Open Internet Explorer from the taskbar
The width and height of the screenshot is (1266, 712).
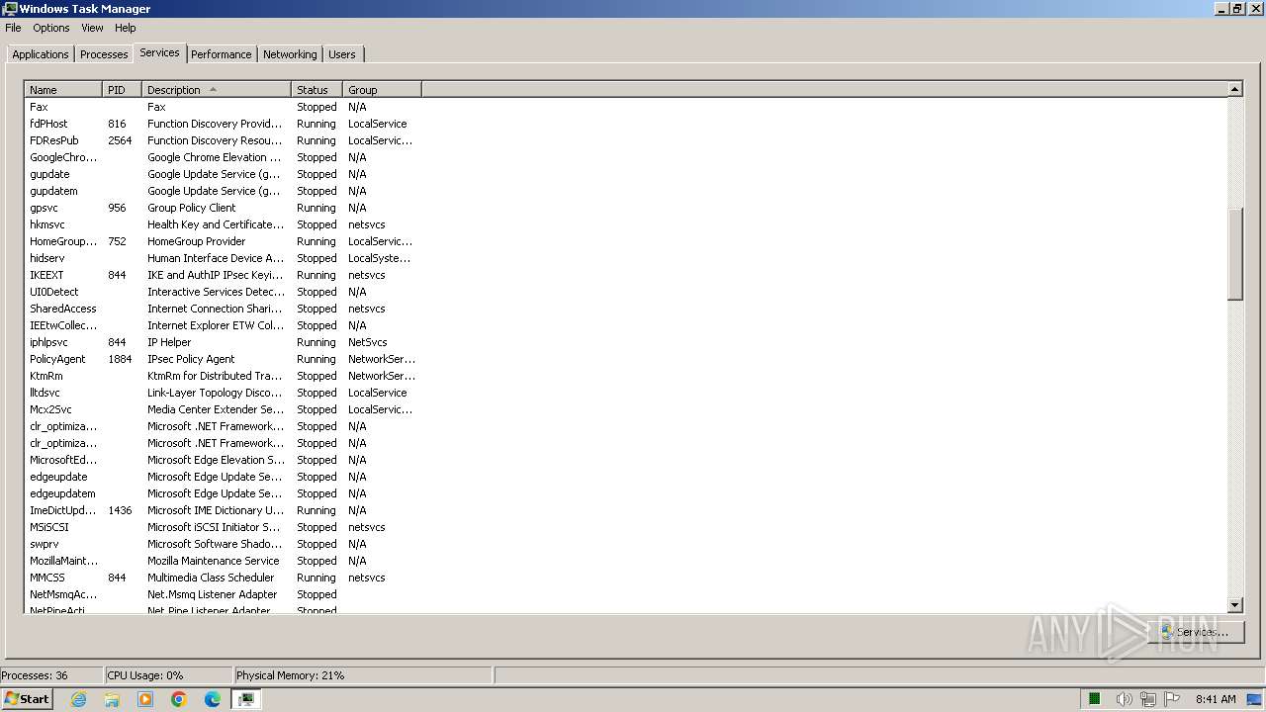(x=78, y=699)
